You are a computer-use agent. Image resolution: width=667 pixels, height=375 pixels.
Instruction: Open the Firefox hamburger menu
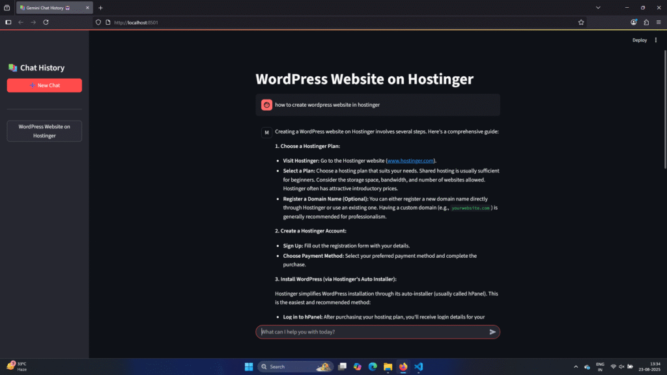coord(659,22)
